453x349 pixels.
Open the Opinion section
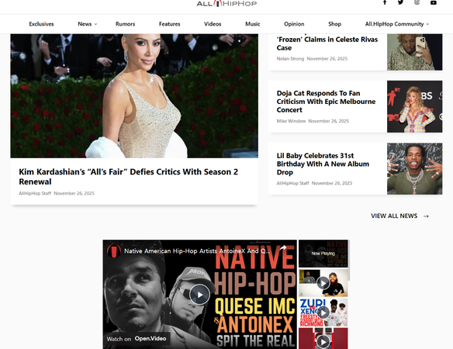tap(294, 24)
